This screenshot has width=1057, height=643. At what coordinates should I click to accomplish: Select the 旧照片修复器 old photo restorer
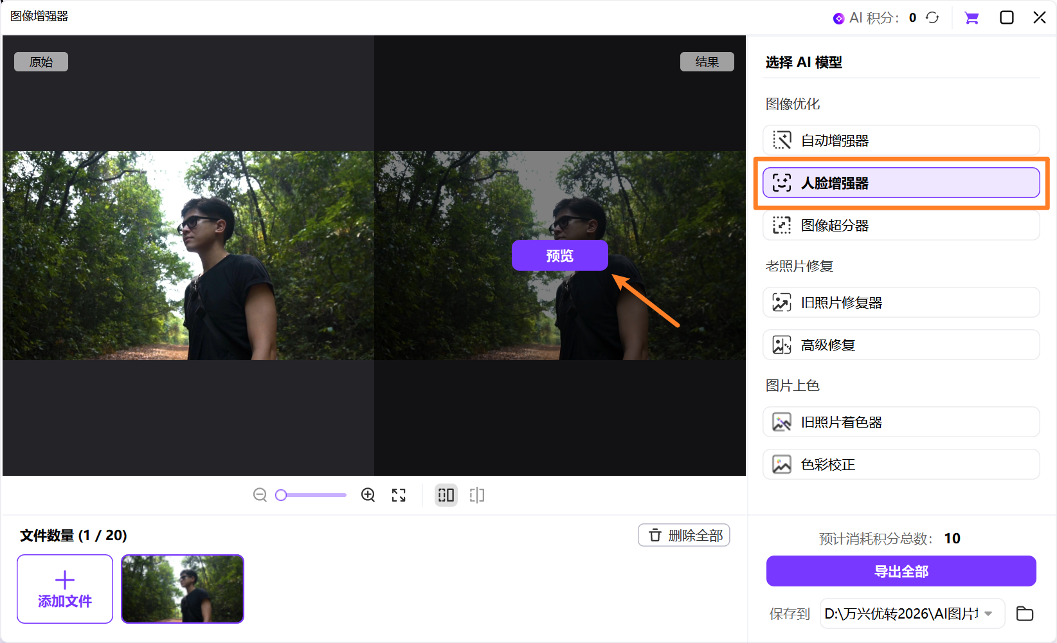901,303
